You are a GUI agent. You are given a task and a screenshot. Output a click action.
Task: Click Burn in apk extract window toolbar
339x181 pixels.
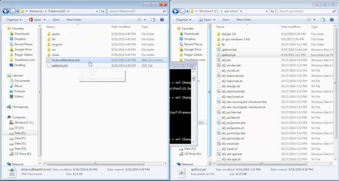point(226,19)
